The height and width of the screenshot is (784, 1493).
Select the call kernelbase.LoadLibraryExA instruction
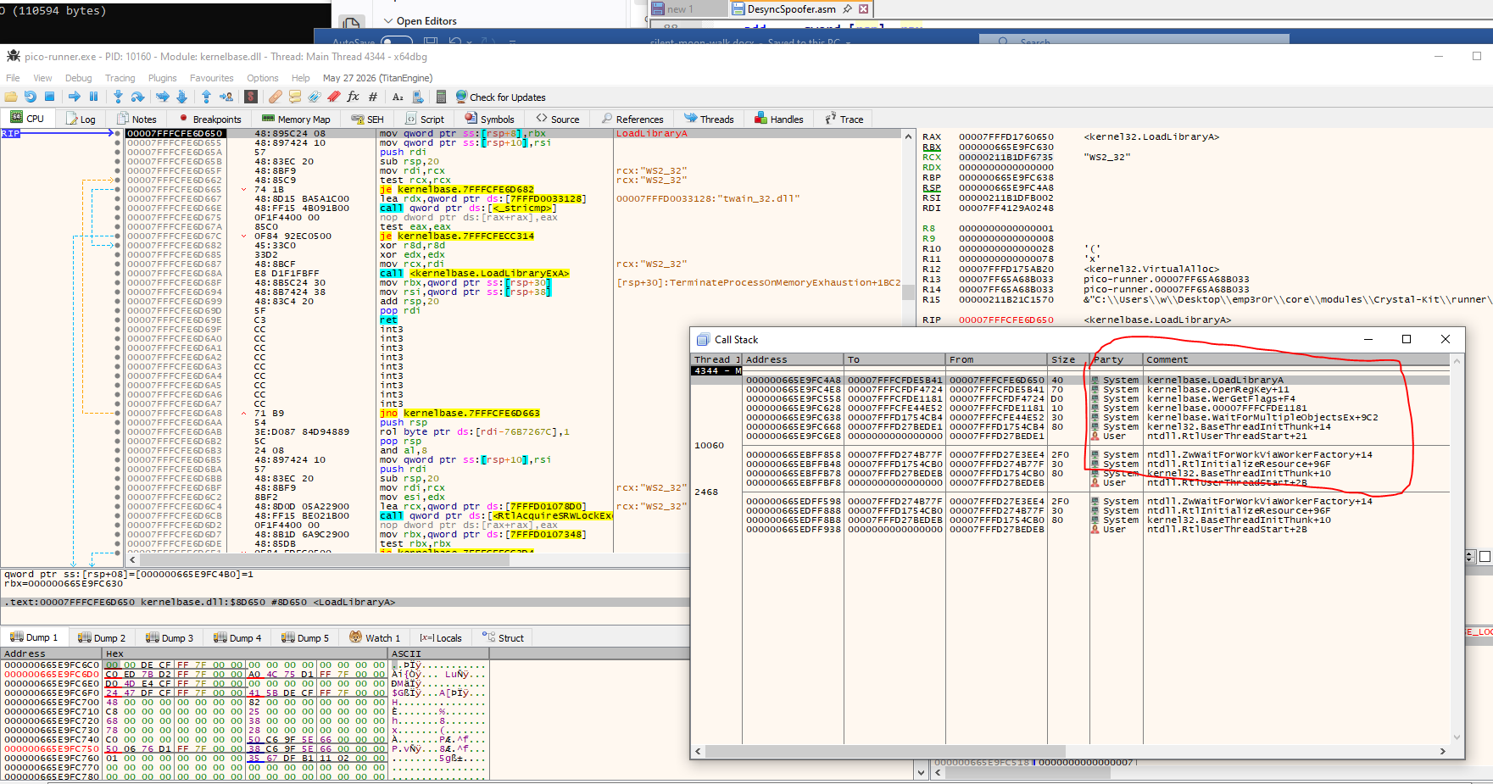[475, 274]
